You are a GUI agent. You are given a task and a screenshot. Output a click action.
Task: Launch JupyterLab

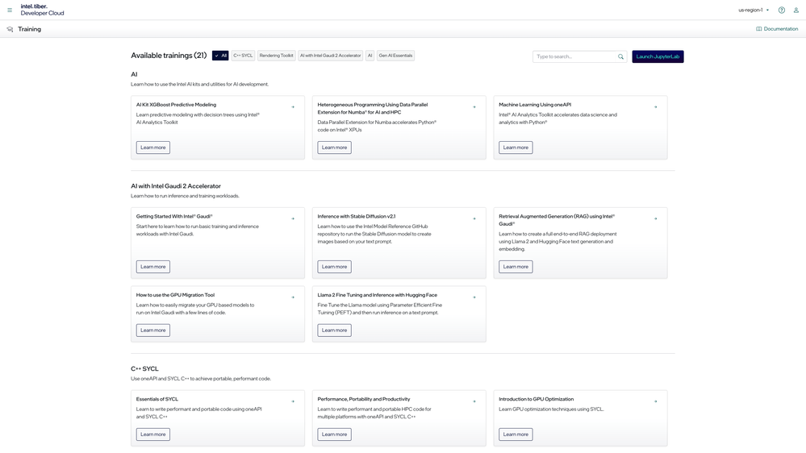pos(658,56)
